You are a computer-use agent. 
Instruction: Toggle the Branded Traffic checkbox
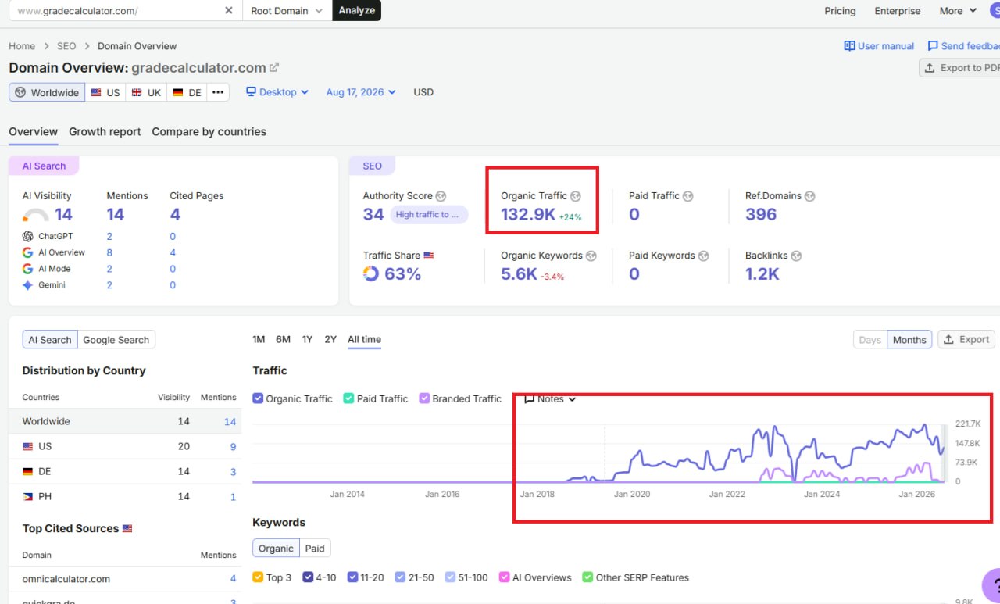click(424, 398)
